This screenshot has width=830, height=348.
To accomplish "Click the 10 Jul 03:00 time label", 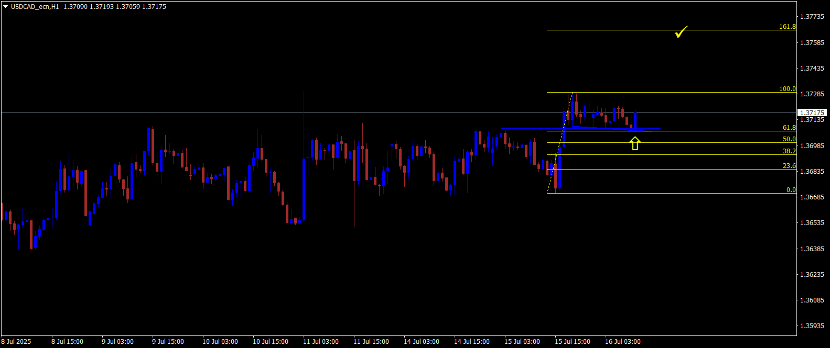I will (x=220, y=342).
